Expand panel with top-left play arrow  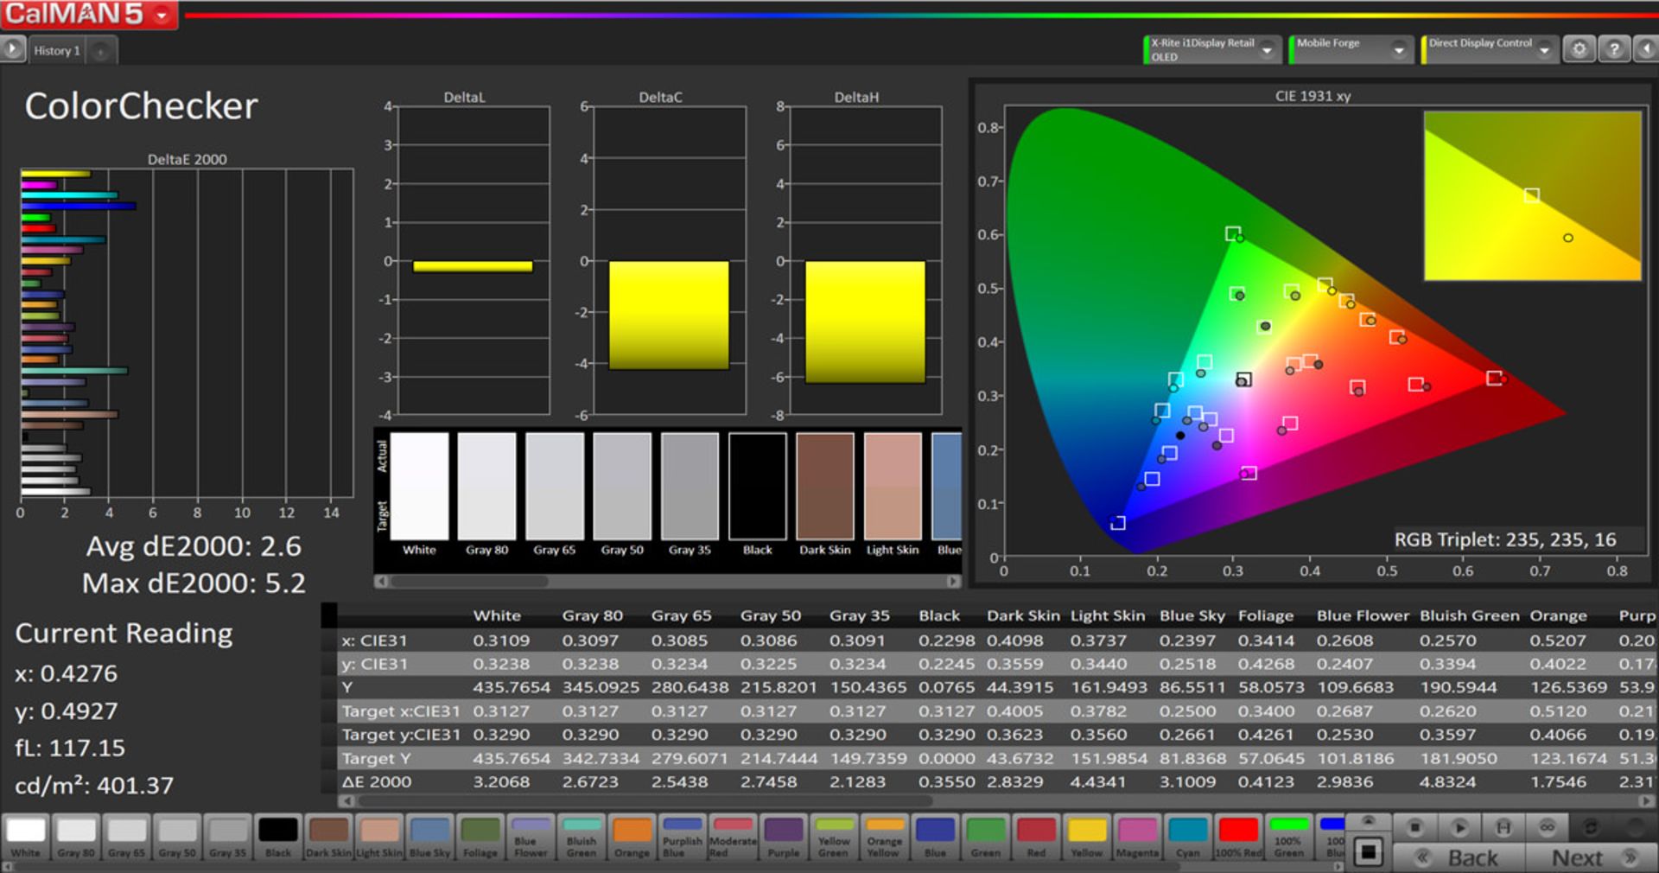tap(12, 49)
